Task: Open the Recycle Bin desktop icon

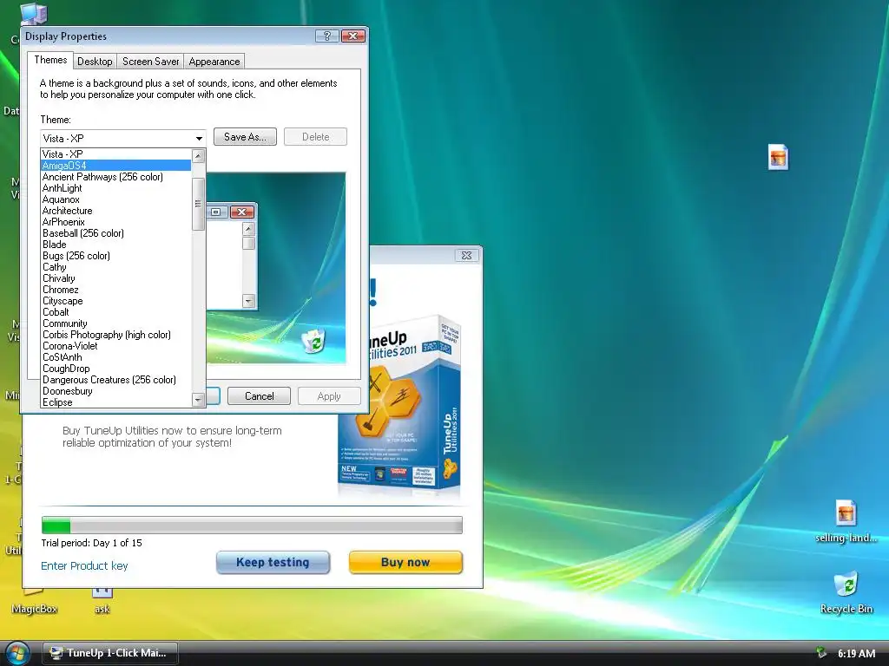Action: coord(846,593)
